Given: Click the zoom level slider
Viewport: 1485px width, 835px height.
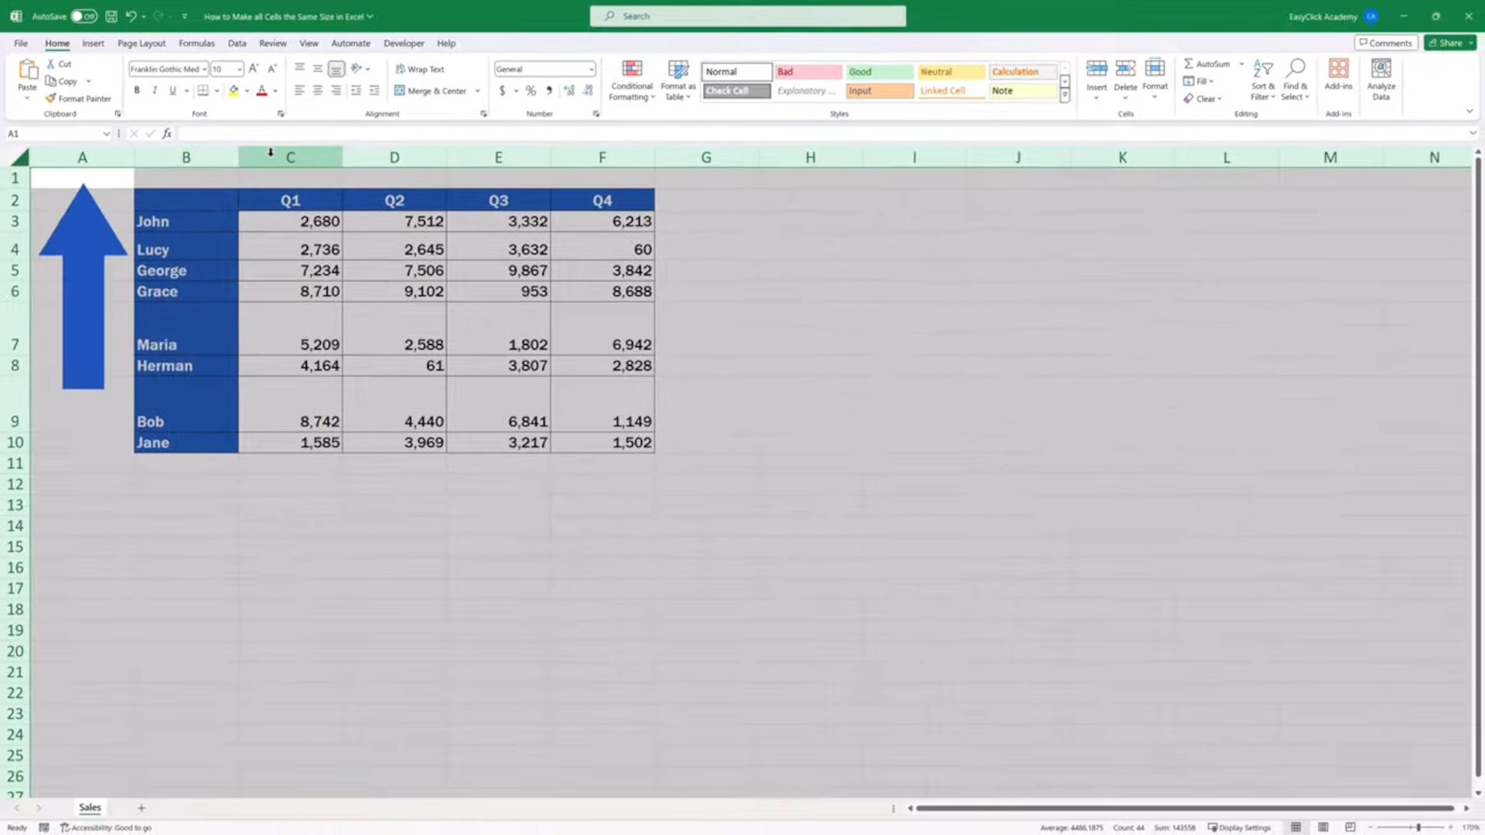Looking at the screenshot, I should [1418, 827].
